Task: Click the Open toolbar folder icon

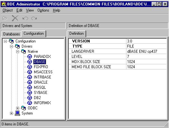Action: pyautogui.click(x=5, y=18)
